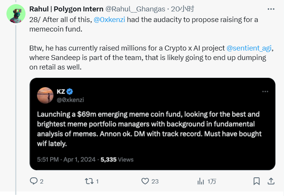286x196 pixels.
Task: Click KZ's quoted tweet avatar
Action: [45, 95]
